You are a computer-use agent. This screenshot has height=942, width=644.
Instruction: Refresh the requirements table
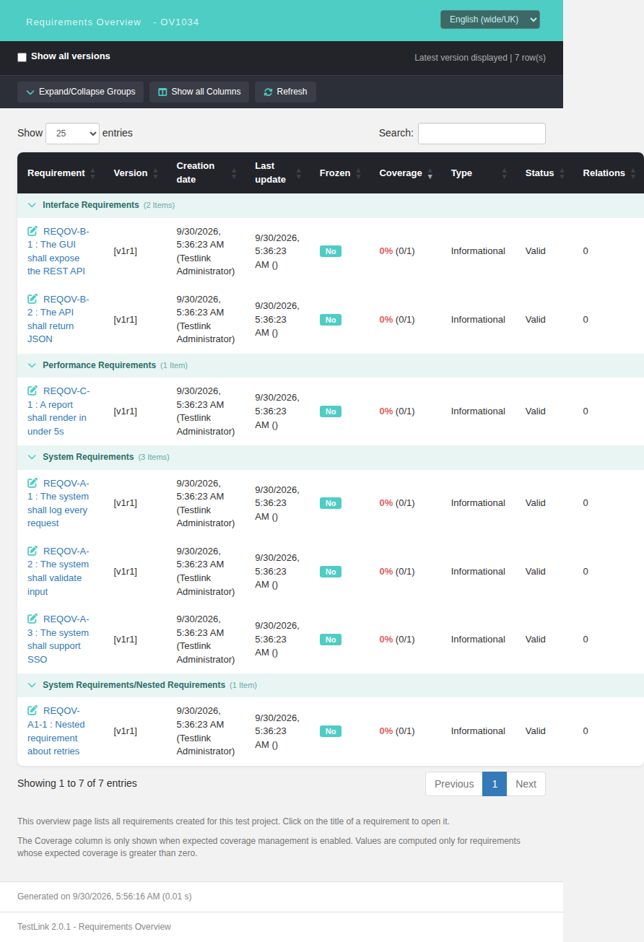tap(285, 92)
